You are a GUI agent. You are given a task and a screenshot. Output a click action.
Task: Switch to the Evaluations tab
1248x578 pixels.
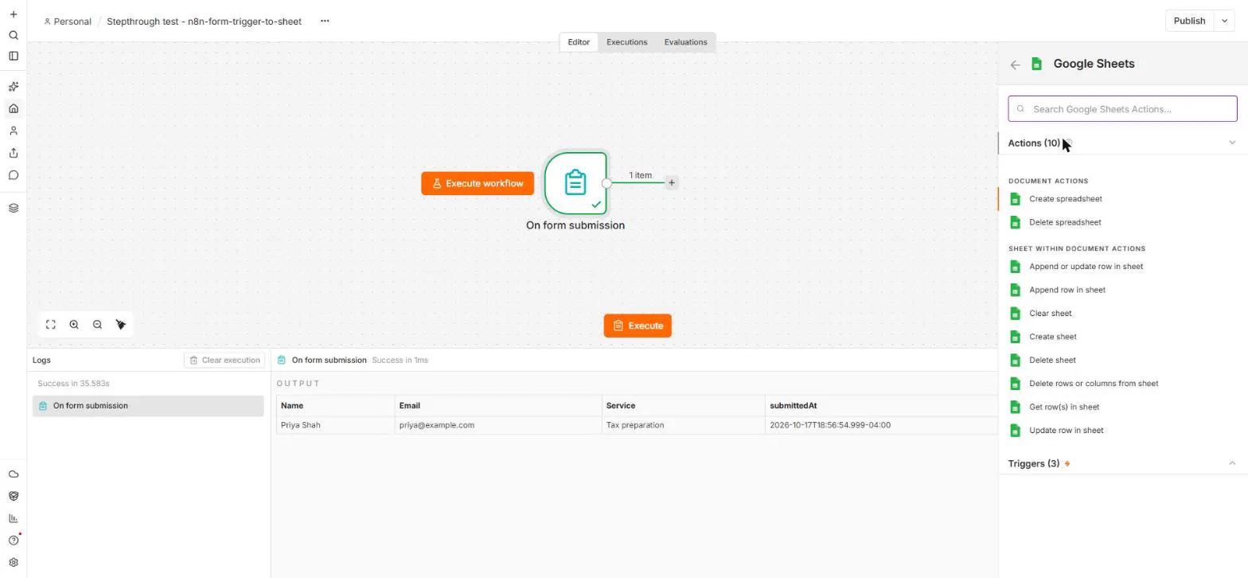(x=685, y=42)
